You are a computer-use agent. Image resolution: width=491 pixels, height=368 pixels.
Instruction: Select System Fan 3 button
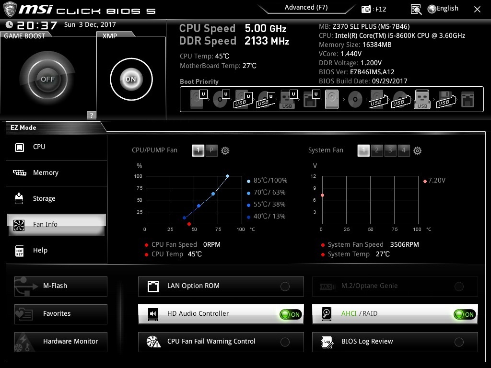390,150
